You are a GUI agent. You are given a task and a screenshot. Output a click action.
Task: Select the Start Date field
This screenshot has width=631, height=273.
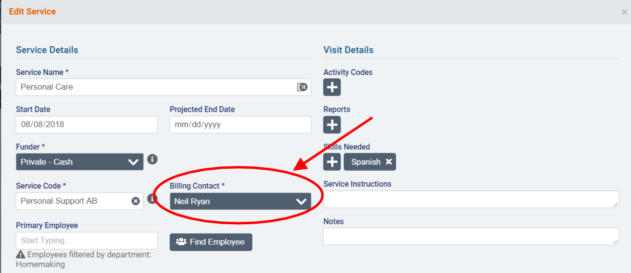87,125
